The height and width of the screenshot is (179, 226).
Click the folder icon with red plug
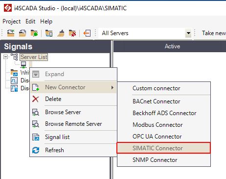(72, 33)
